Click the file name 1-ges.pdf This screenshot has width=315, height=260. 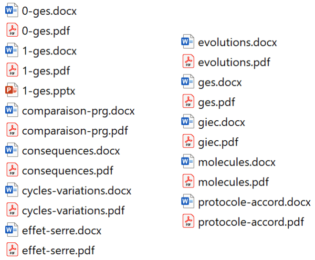[x=46, y=71]
